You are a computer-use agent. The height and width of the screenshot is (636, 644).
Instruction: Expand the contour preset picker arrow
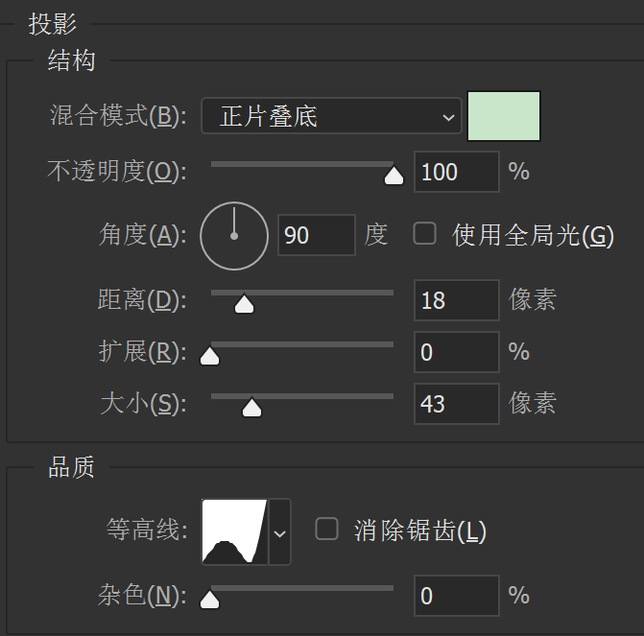point(279,530)
